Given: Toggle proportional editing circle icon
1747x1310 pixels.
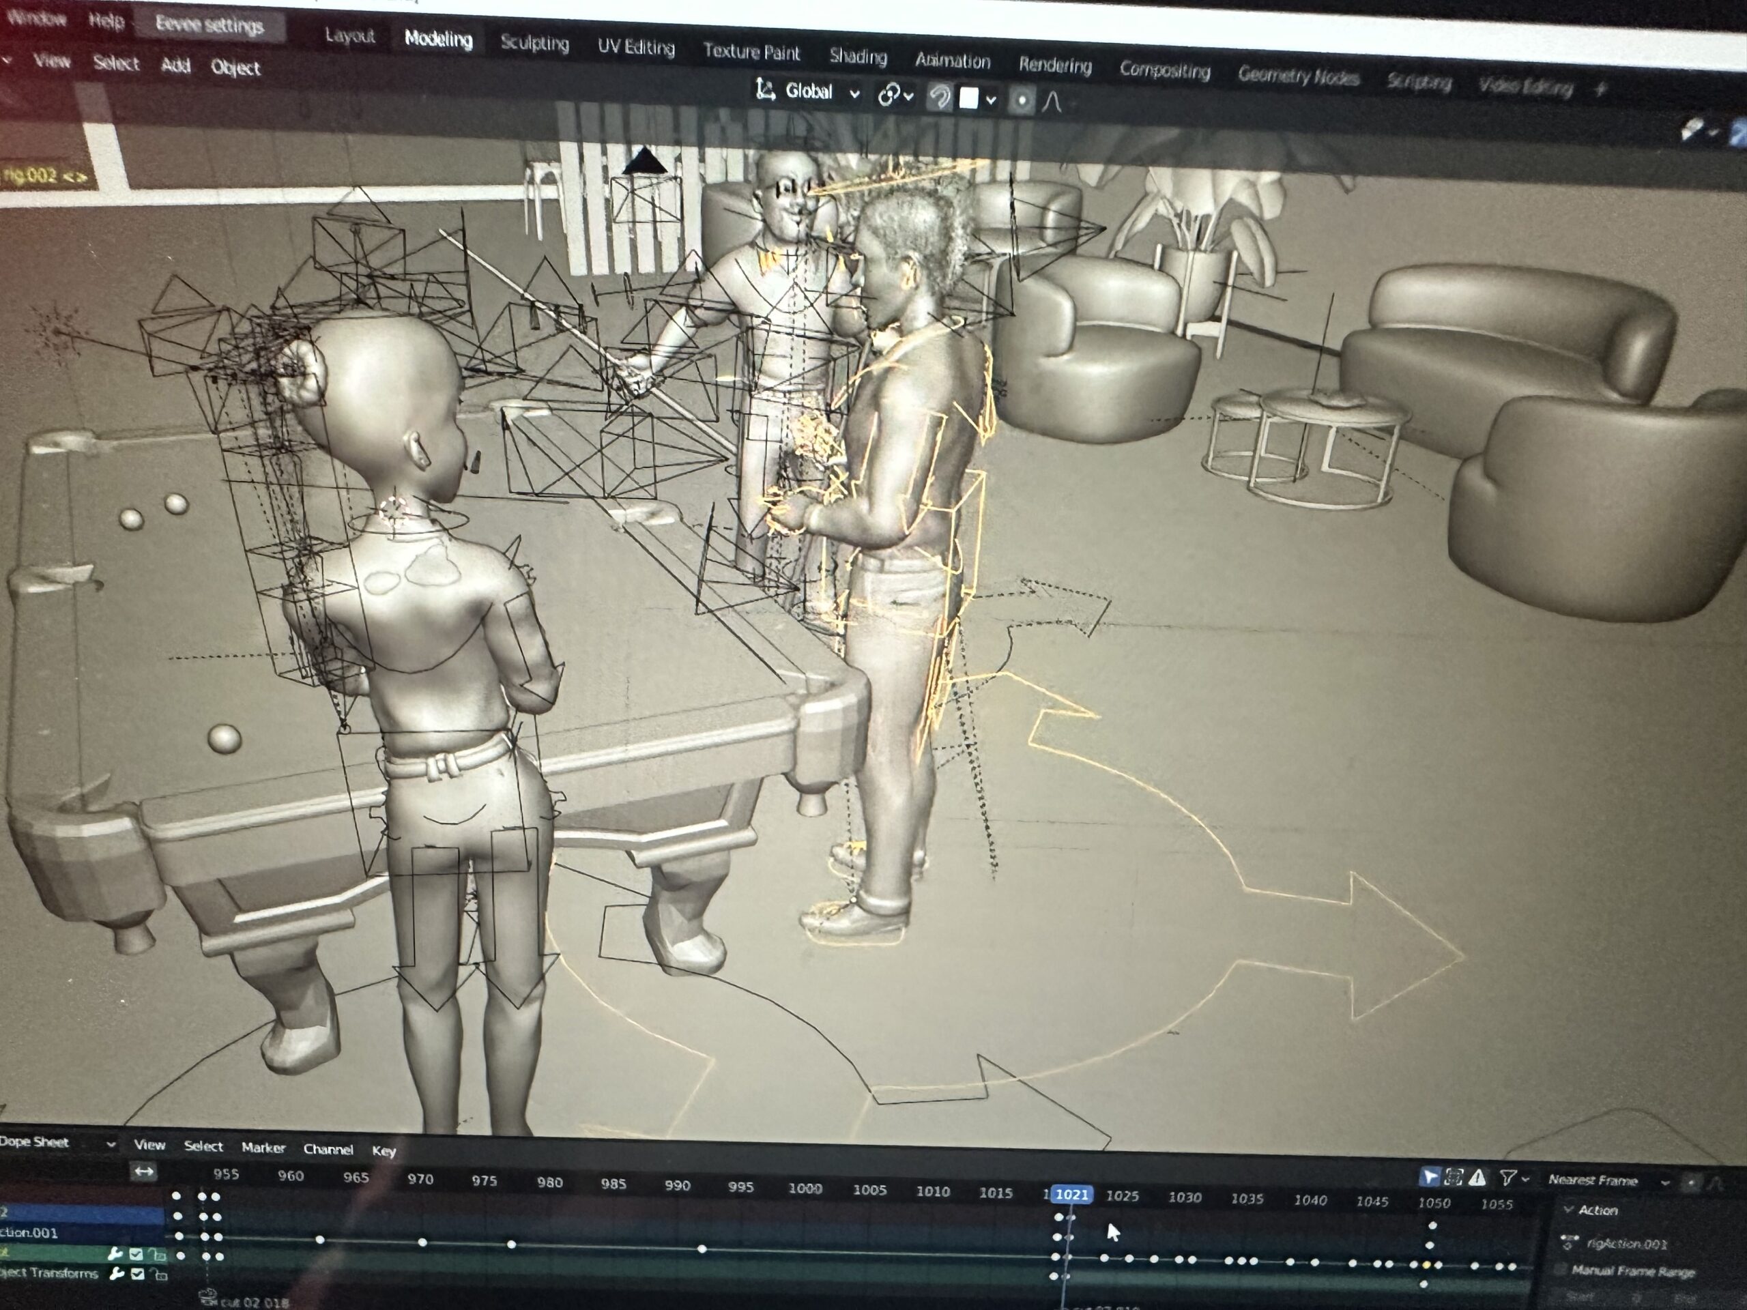Looking at the screenshot, I should 1022,101.
